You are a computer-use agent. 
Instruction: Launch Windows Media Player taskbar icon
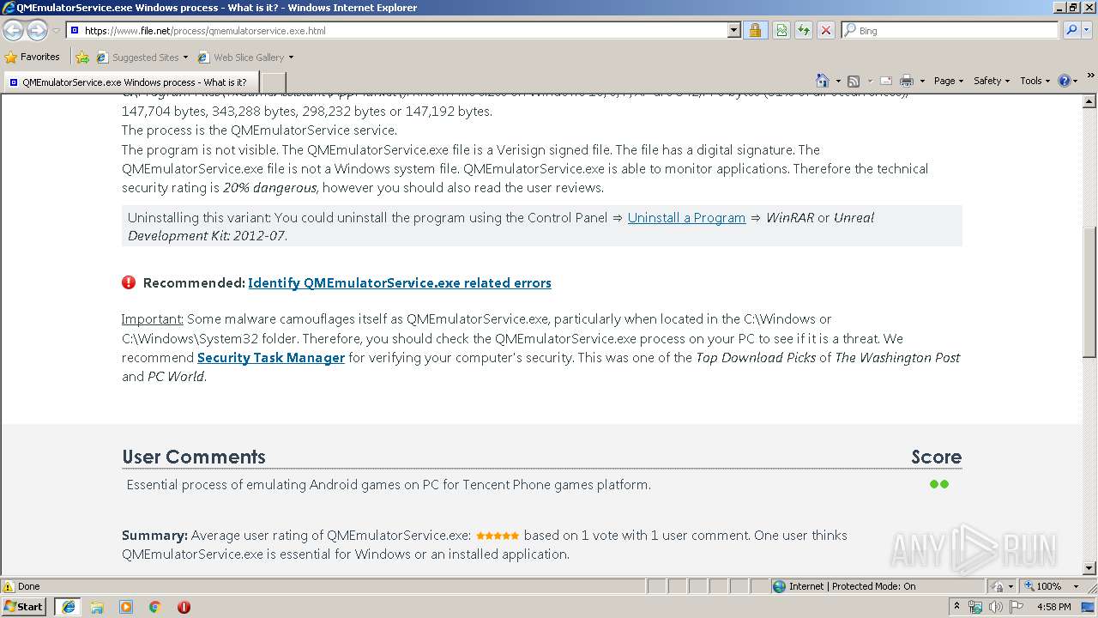point(126,607)
